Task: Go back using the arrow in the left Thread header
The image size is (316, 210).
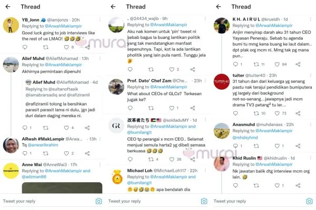Action: click(8, 7)
